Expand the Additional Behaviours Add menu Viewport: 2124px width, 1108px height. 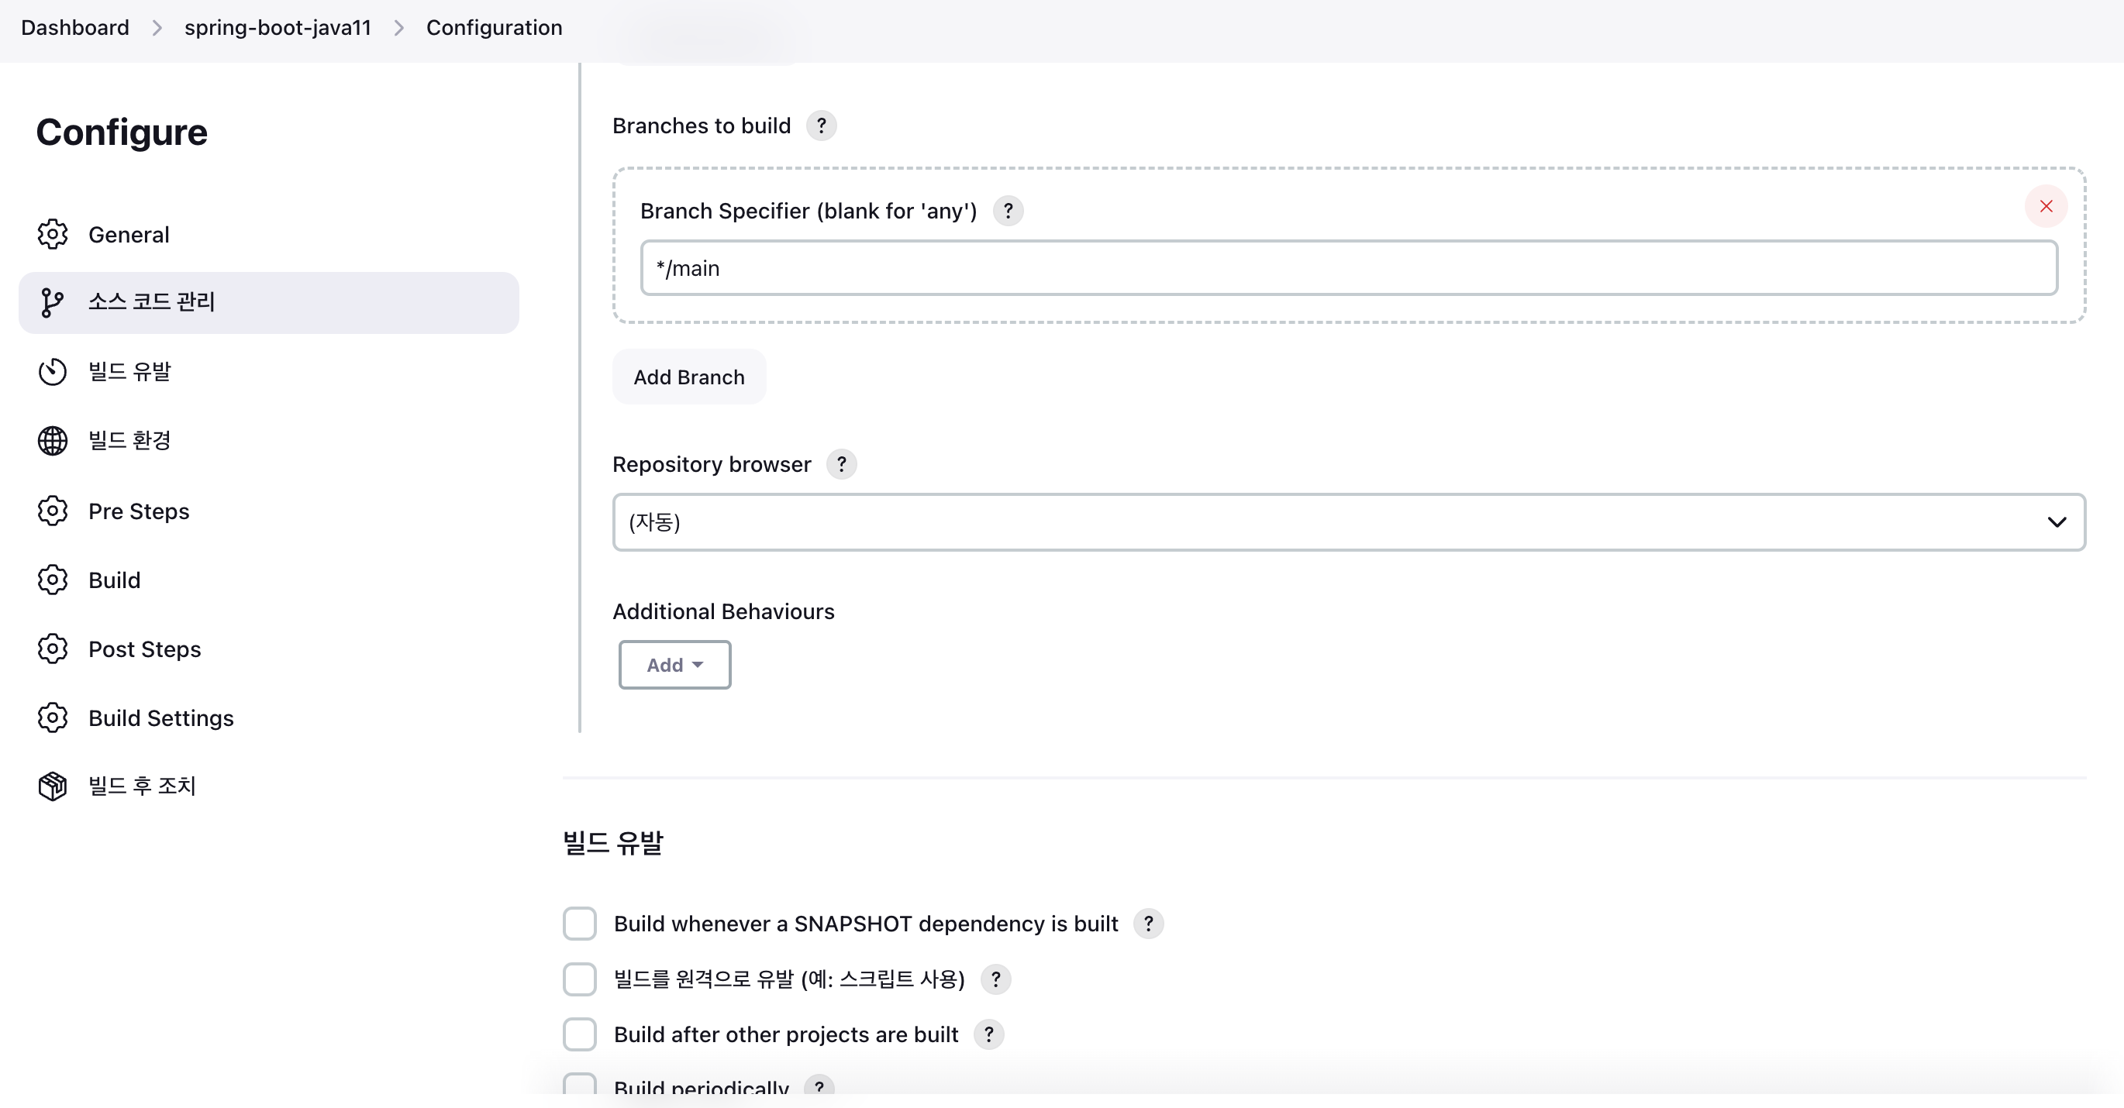(x=674, y=665)
